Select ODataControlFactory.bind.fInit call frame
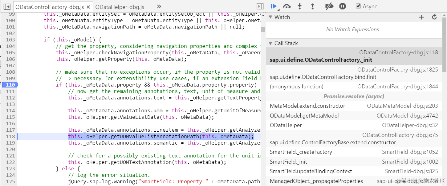Image resolution: width=447 pixels, height=186 pixels. [354, 73]
